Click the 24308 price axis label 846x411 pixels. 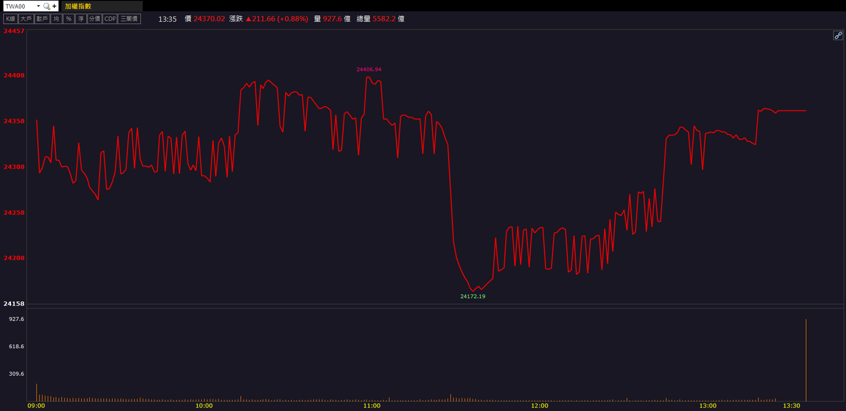click(x=14, y=167)
